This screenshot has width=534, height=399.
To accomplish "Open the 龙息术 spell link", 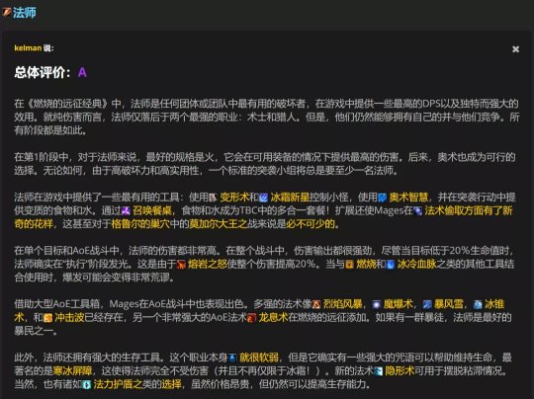I will coord(273,318).
